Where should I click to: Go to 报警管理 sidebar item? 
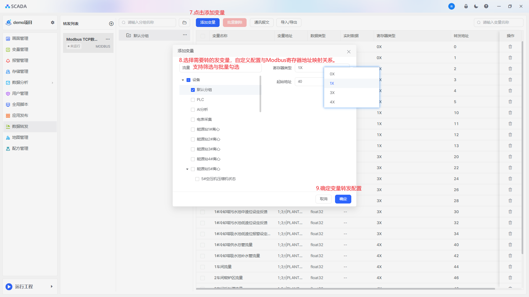pyautogui.click(x=20, y=61)
